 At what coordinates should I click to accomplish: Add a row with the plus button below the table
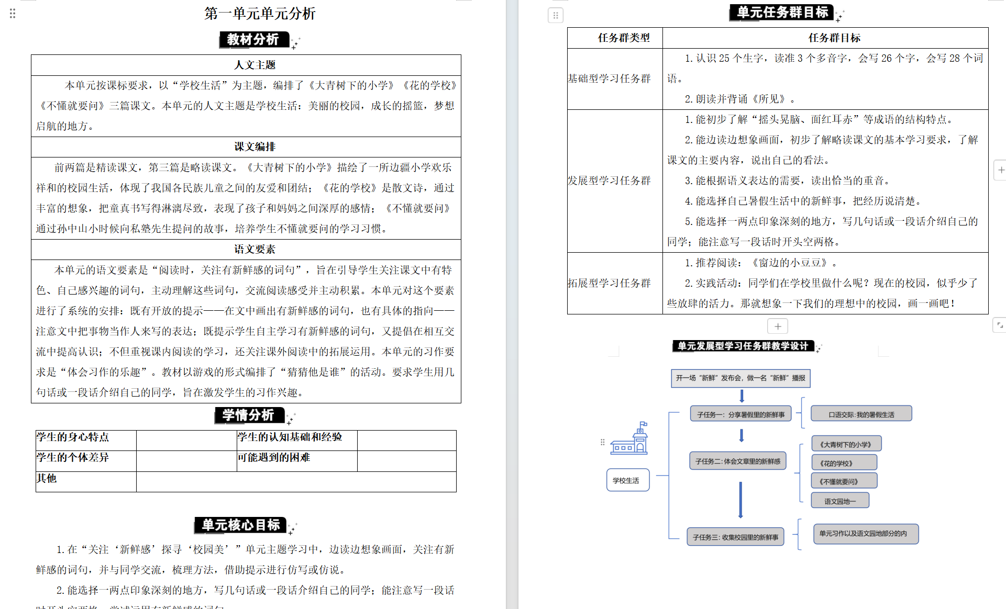[778, 326]
